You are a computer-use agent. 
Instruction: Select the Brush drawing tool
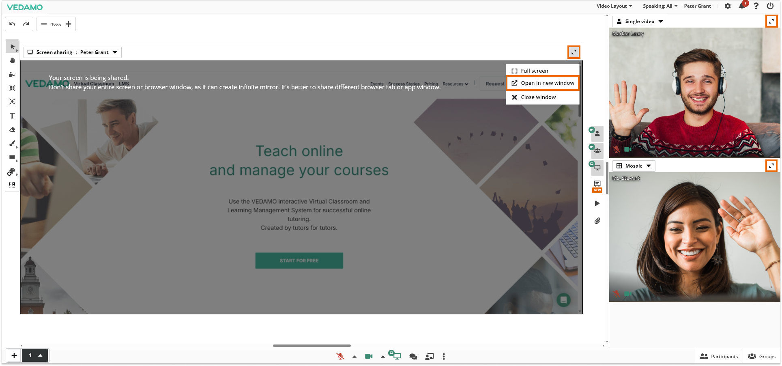click(x=12, y=144)
